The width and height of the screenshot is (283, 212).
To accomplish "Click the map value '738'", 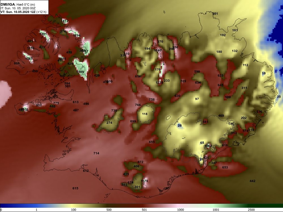I will click(x=114, y=111).
